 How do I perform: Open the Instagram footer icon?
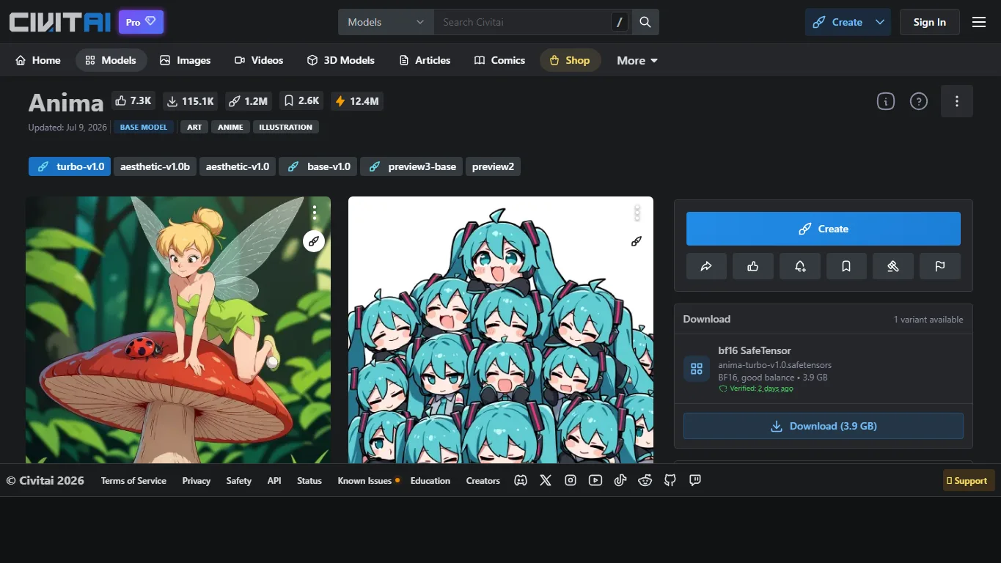pos(571,480)
